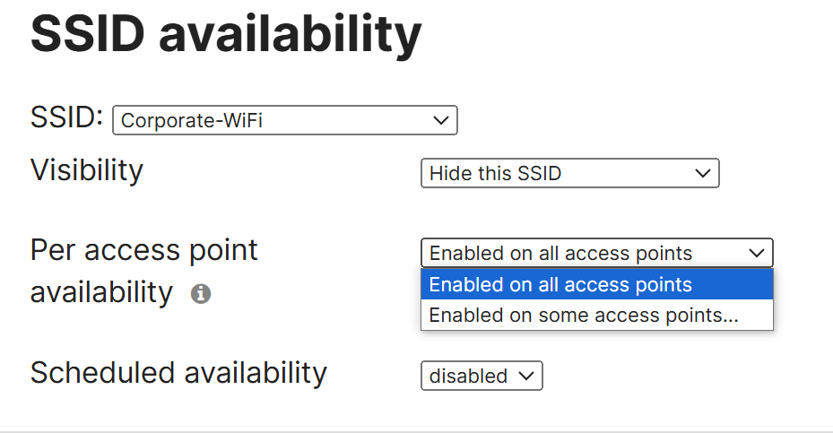
Task: Click the chevron arrow next to 'disabled'
Action: click(526, 376)
